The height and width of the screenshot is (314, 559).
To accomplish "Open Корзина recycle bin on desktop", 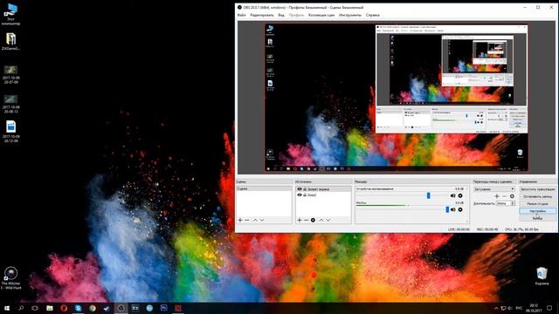I will pos(542,276).
